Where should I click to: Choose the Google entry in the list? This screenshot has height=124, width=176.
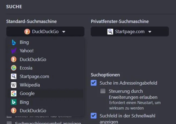point(27,93)
